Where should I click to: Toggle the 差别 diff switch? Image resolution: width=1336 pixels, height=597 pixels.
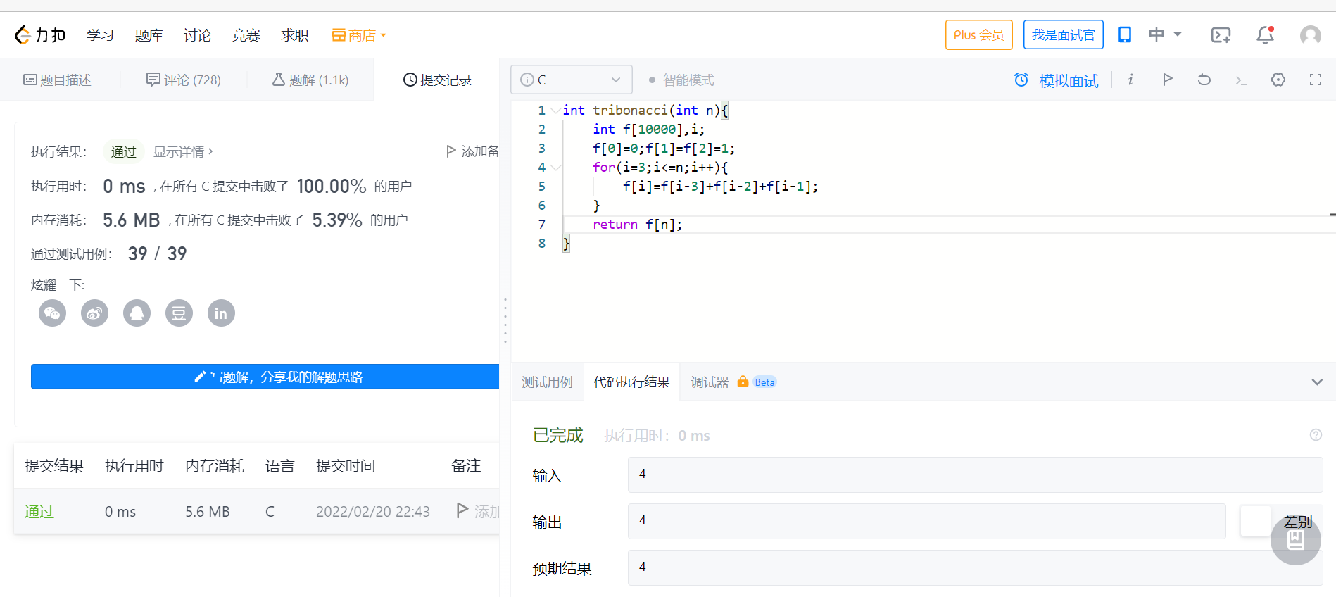(1256, 522)
